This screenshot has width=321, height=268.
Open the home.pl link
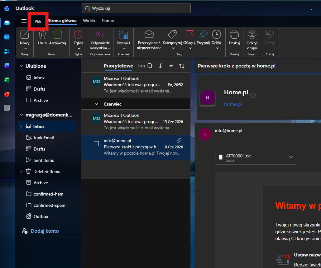[x=233, y=104]
